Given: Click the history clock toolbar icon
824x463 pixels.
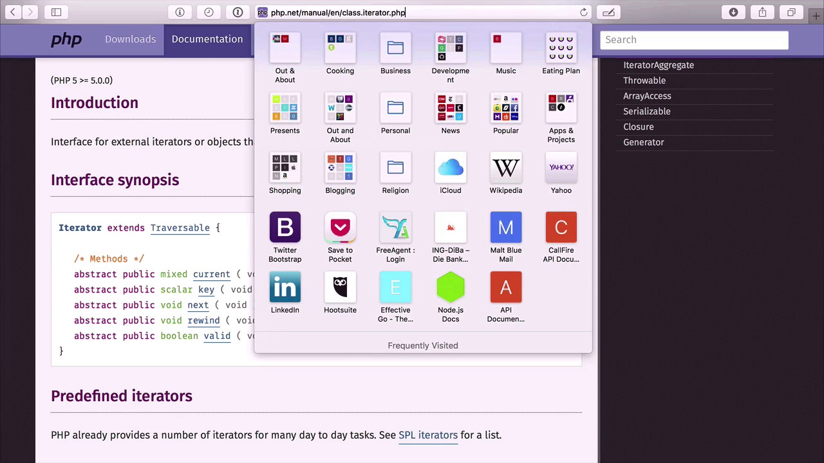Looking at the screenshot, I should tap(209, 12).
